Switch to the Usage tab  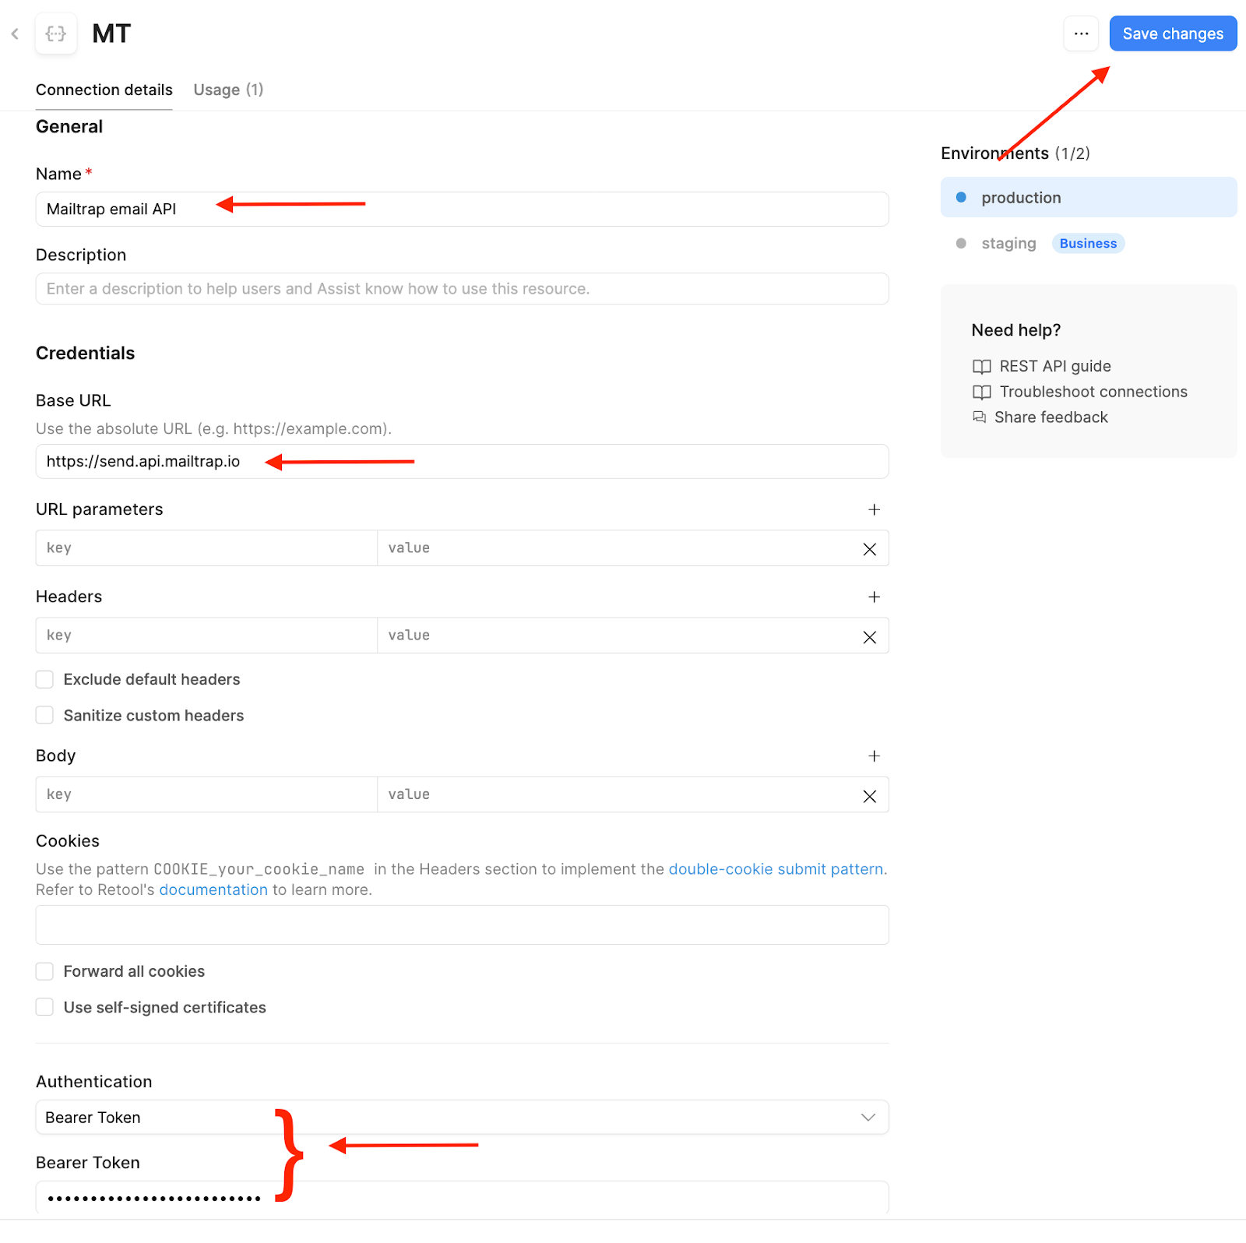tap(227, 90)
